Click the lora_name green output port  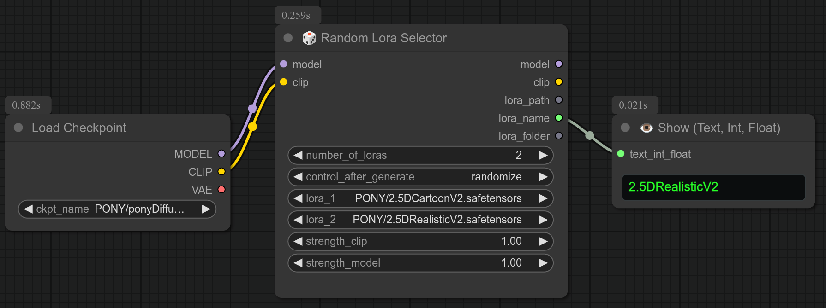558,118
